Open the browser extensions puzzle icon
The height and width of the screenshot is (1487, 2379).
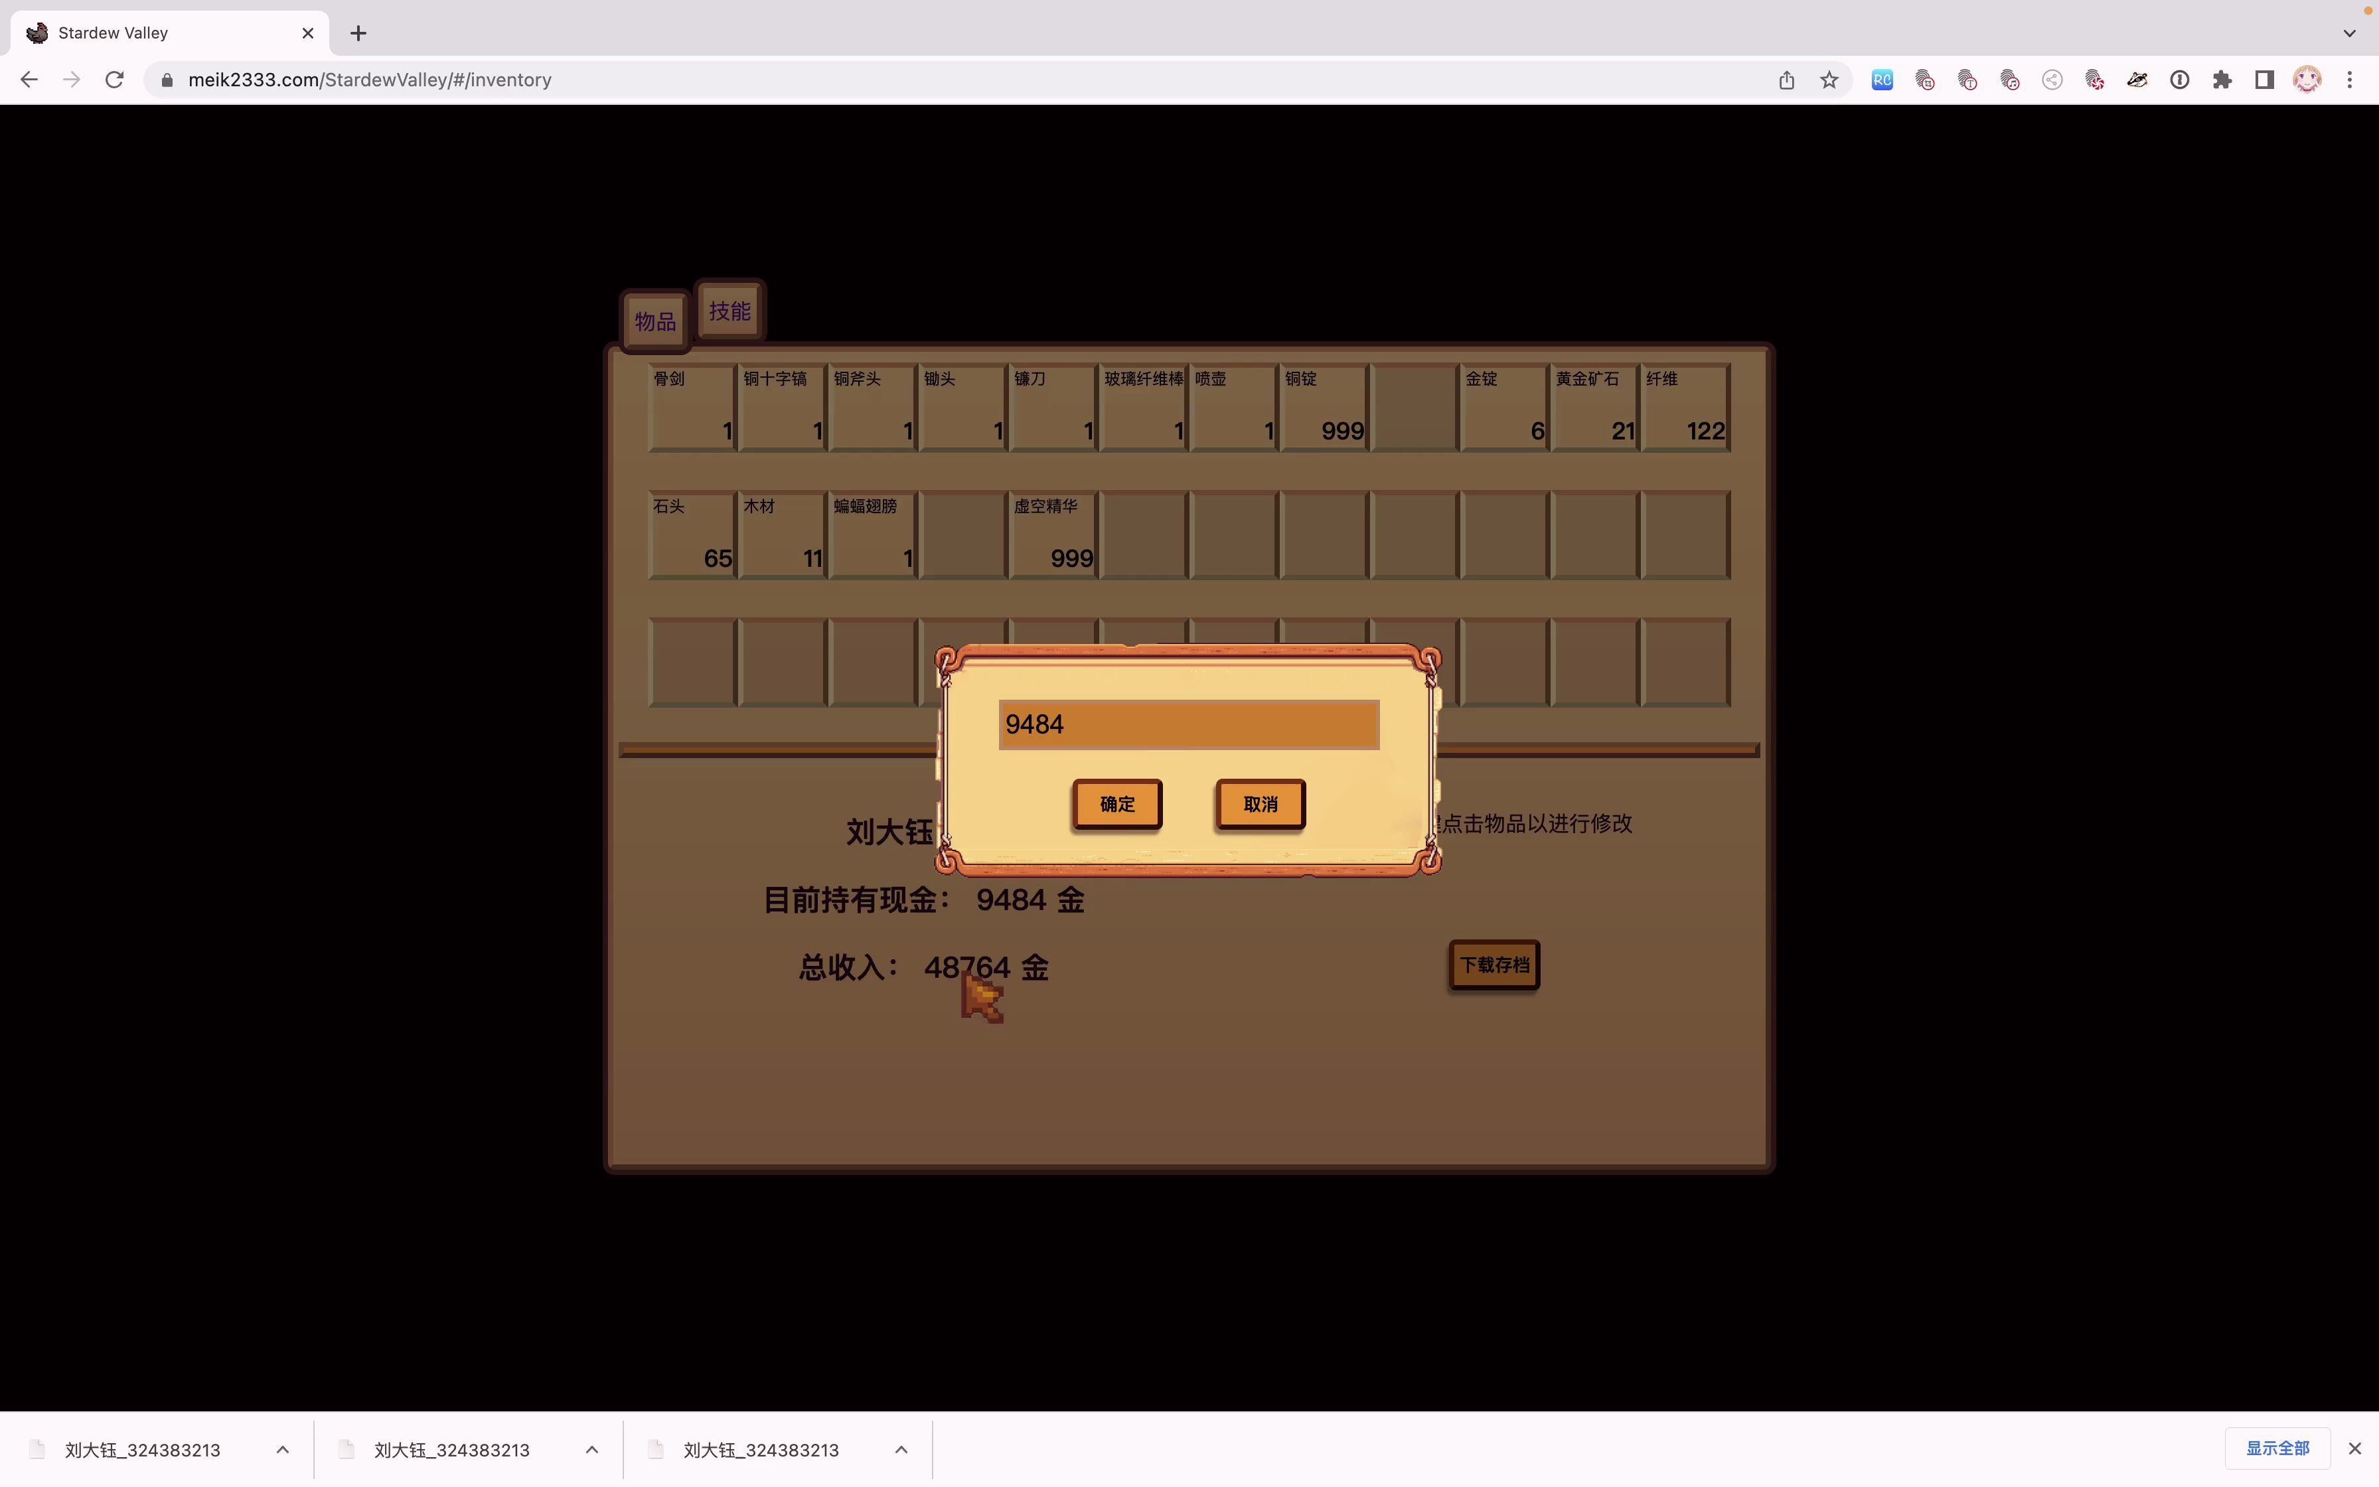(x=2222, y=80)
